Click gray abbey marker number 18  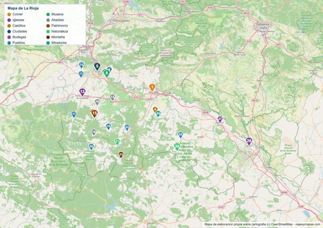[x=94, y=132]
